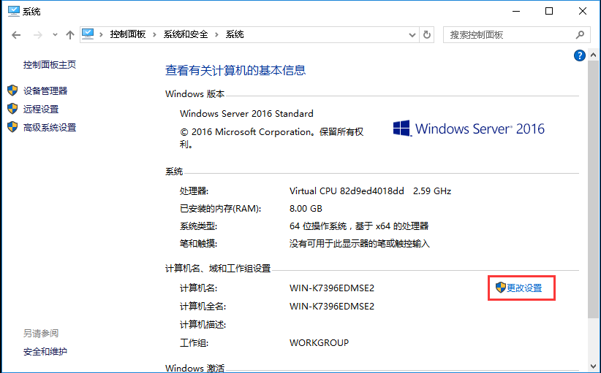The width and height of the screenshot is (601, 373).
Task: Select the WORKGROUP value
Action: [x=320, y=343]
